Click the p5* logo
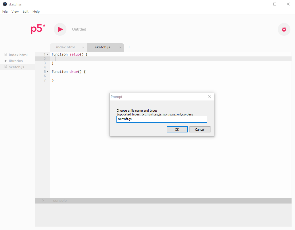This screenshot has width=295, height=230. 38,29
